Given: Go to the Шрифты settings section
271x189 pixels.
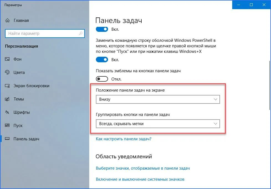Looking at the screenshot, I should coord(22,112).
